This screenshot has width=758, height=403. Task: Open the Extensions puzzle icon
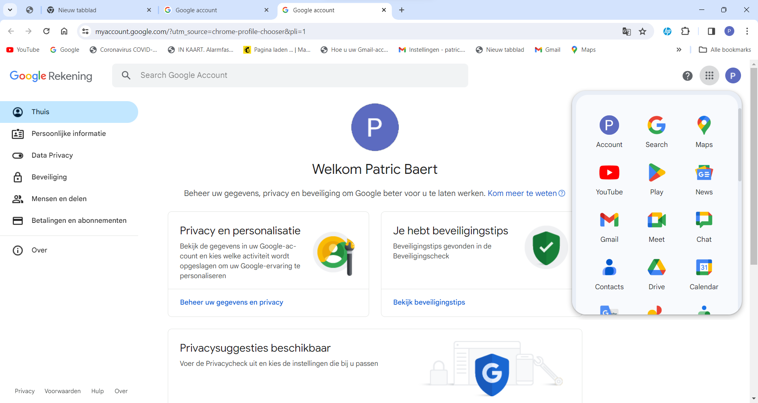[685, 31]
